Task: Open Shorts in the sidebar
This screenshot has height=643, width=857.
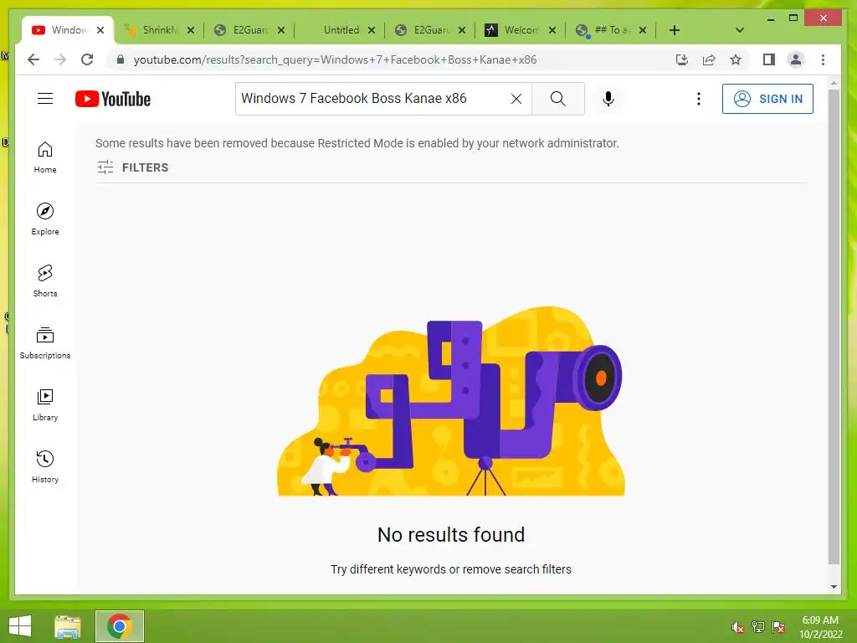Action: (x=45, y=281)
